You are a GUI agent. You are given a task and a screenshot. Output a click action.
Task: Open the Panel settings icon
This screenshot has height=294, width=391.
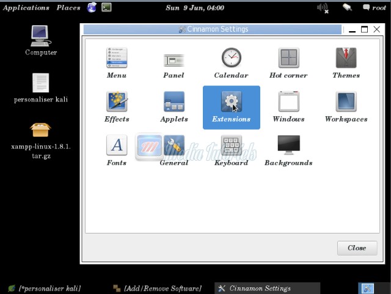174,61
